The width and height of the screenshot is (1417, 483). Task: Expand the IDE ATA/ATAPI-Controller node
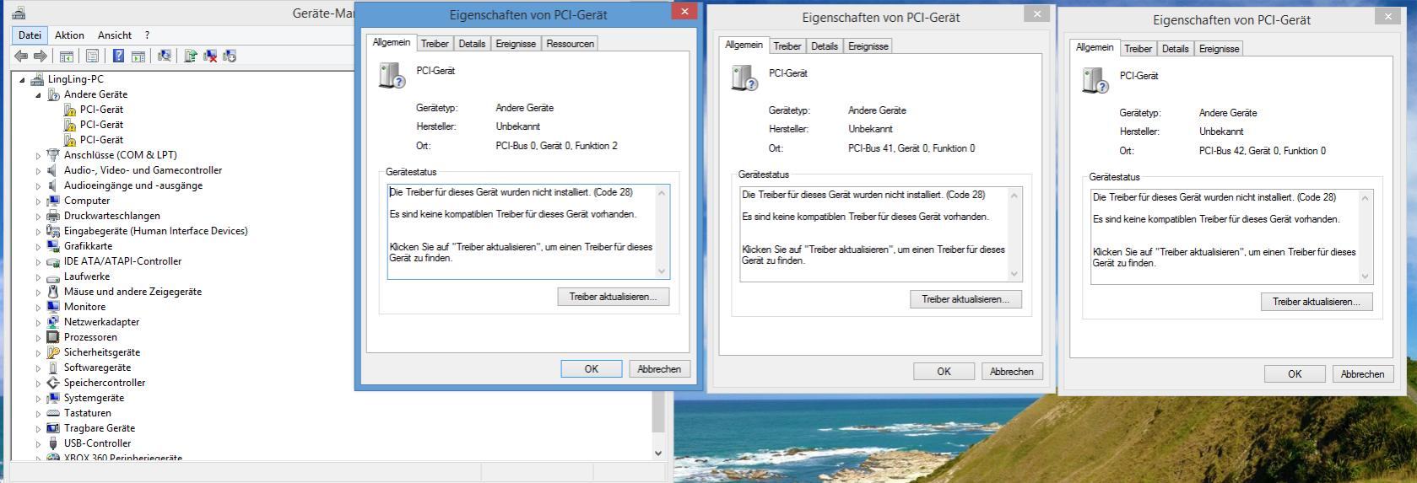click(38, 261)
